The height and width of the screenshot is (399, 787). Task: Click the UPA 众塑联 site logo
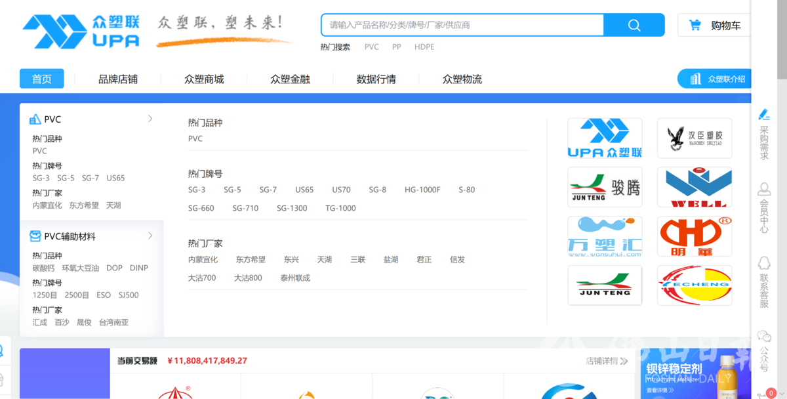click(81, 30)
